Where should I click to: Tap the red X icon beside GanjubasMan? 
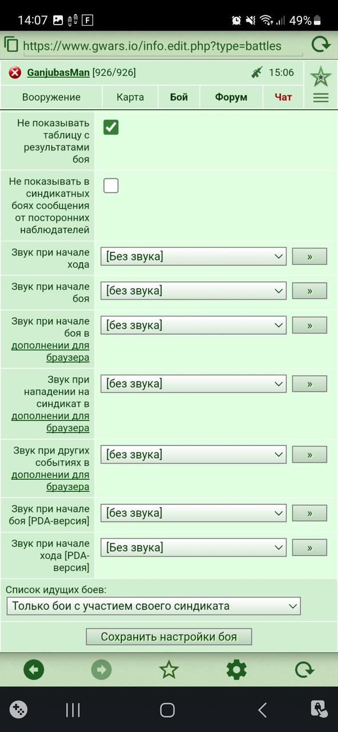pyautogui.click(x=15, y=73)
